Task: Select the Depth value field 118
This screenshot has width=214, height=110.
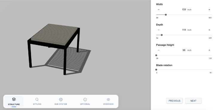Action: click(184, 30)
